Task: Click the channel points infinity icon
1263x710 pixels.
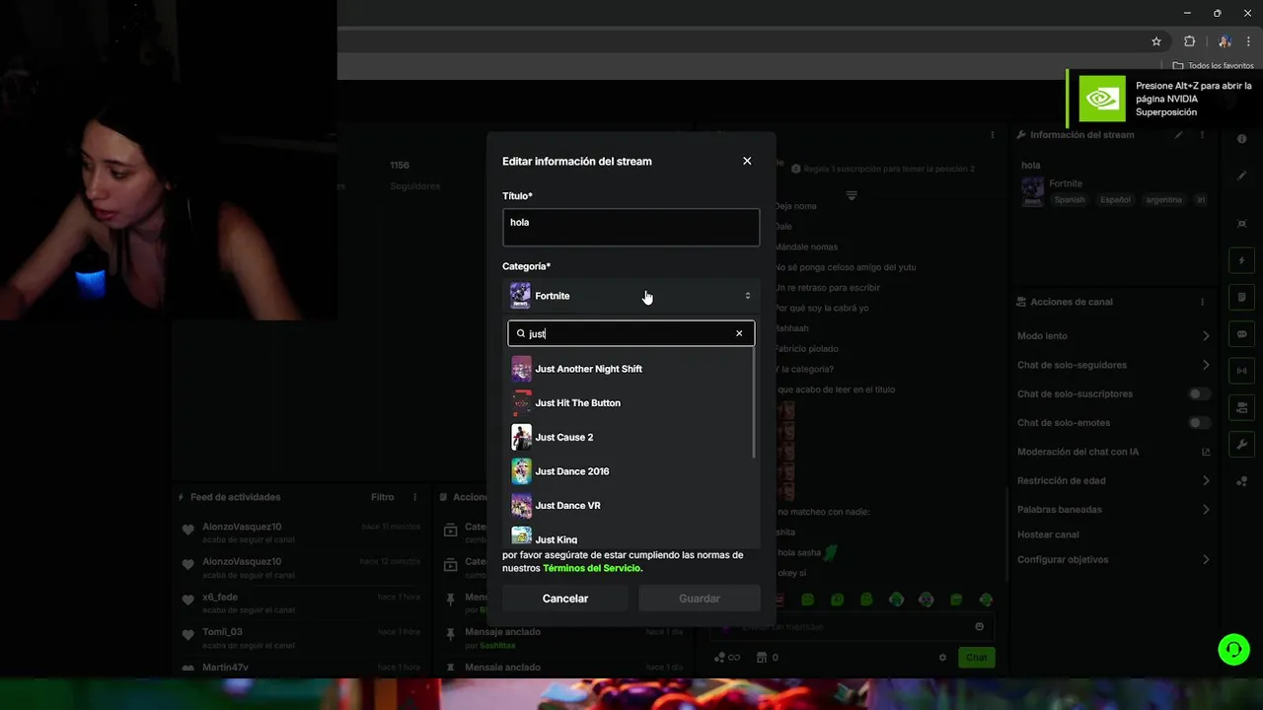Action: 727,658
